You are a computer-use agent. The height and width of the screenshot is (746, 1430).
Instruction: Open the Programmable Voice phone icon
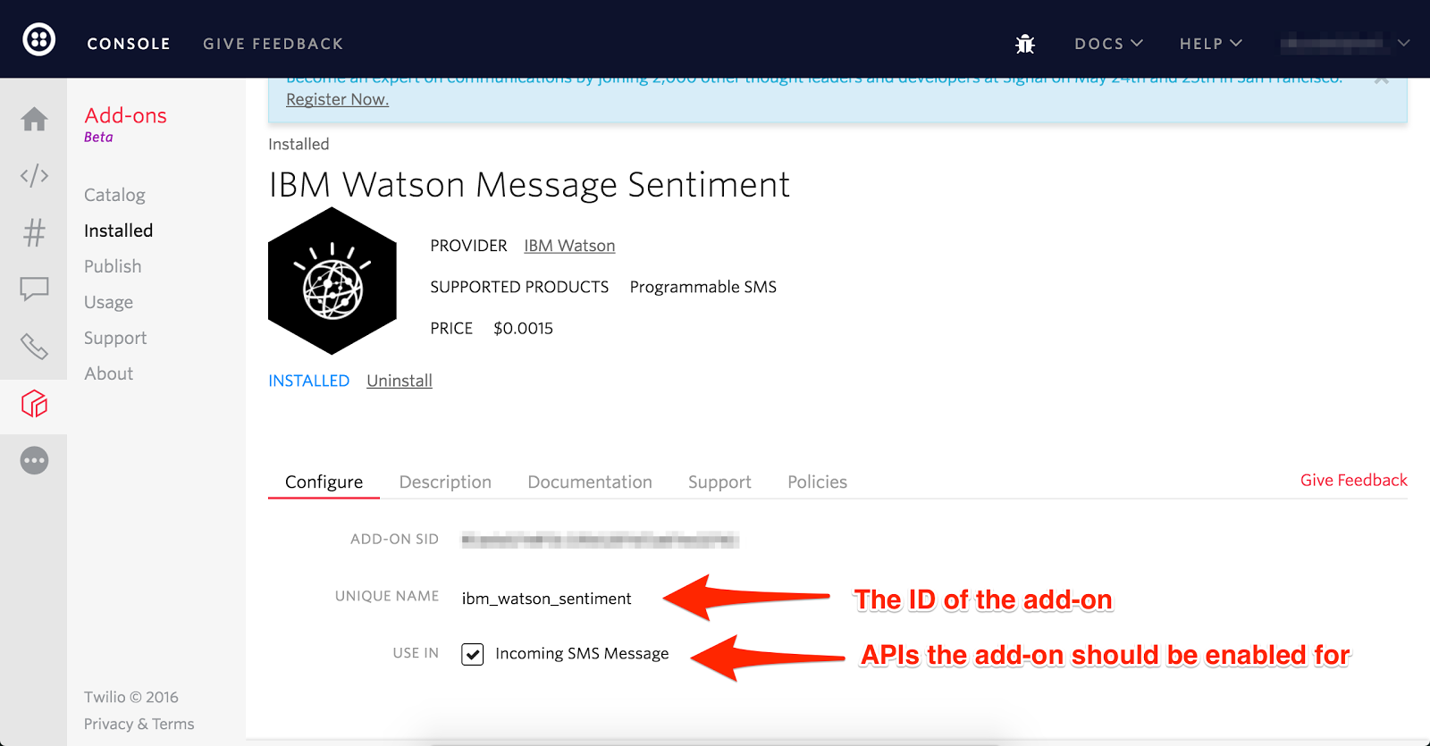pyautogui.click(x=34, y=346)
